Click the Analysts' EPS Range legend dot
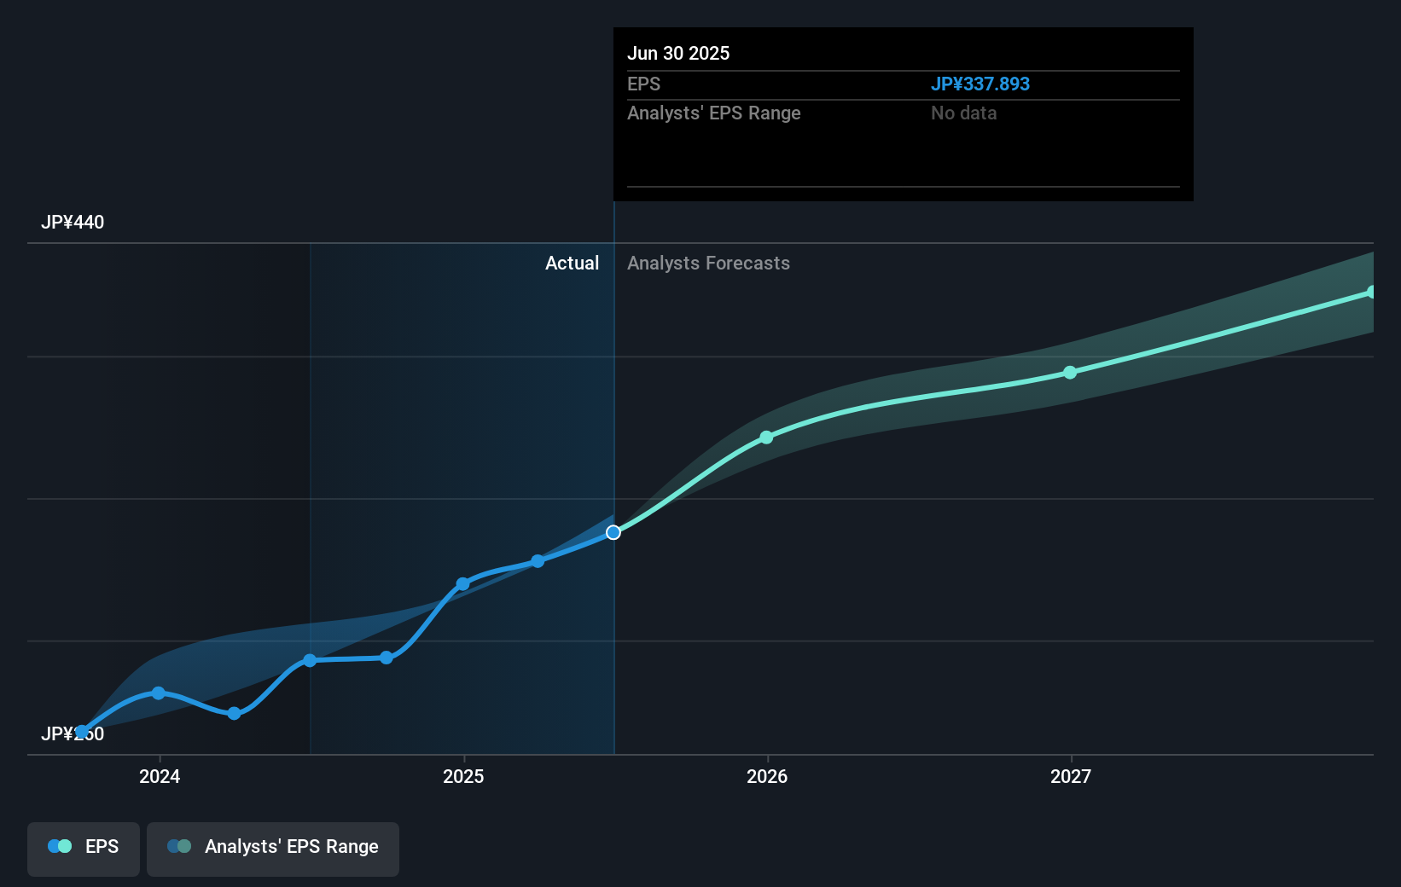 (x=179, y=846)
